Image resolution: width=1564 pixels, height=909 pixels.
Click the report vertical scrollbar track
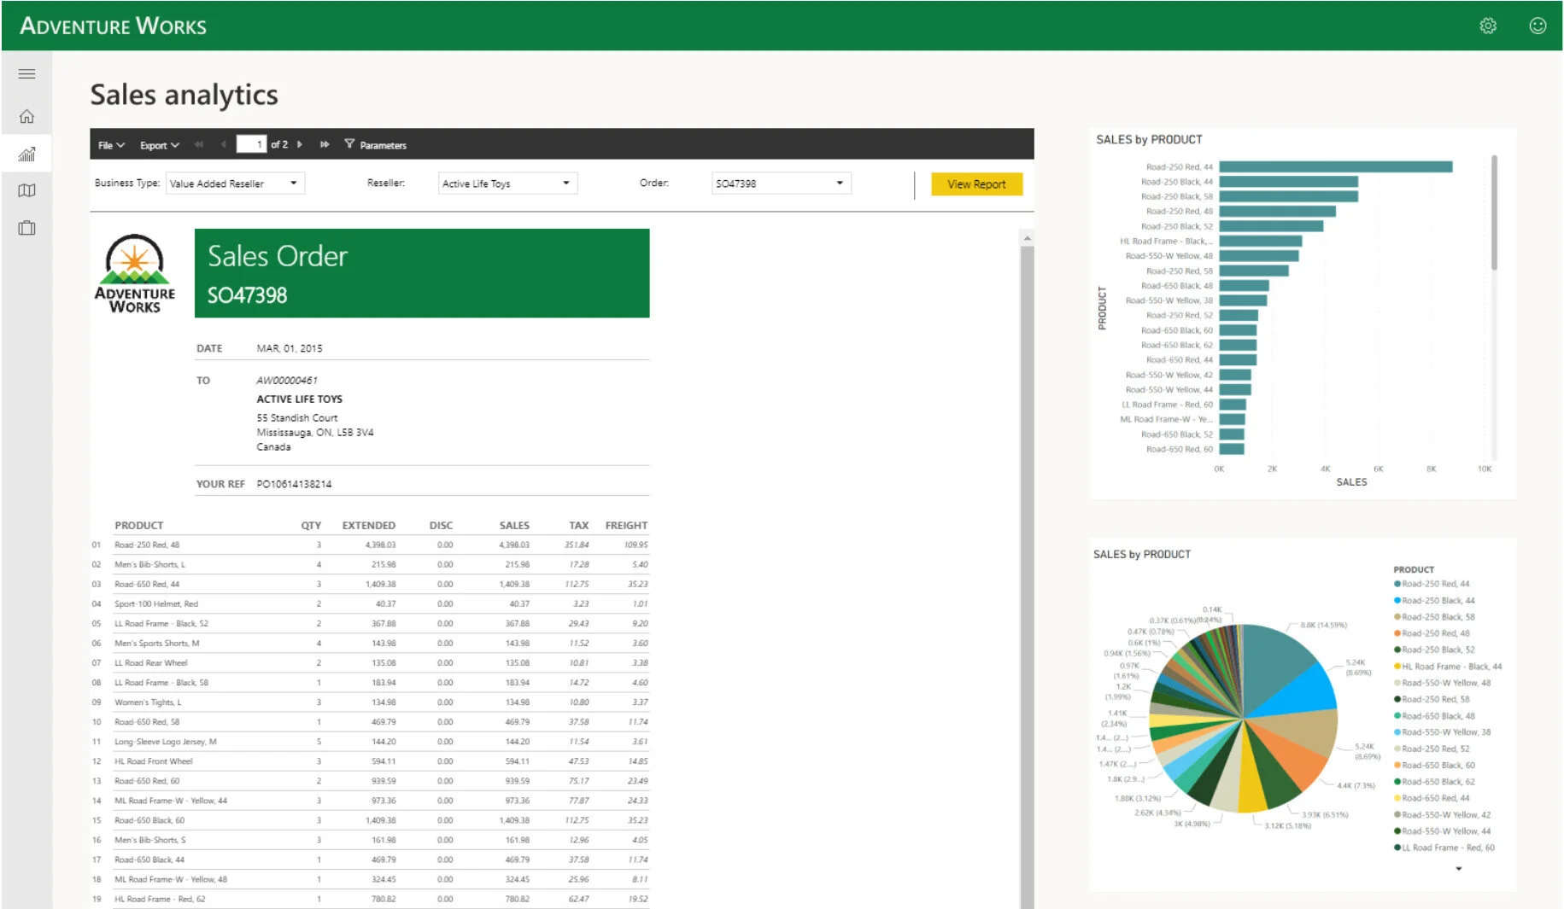[x=1027, y=576]
